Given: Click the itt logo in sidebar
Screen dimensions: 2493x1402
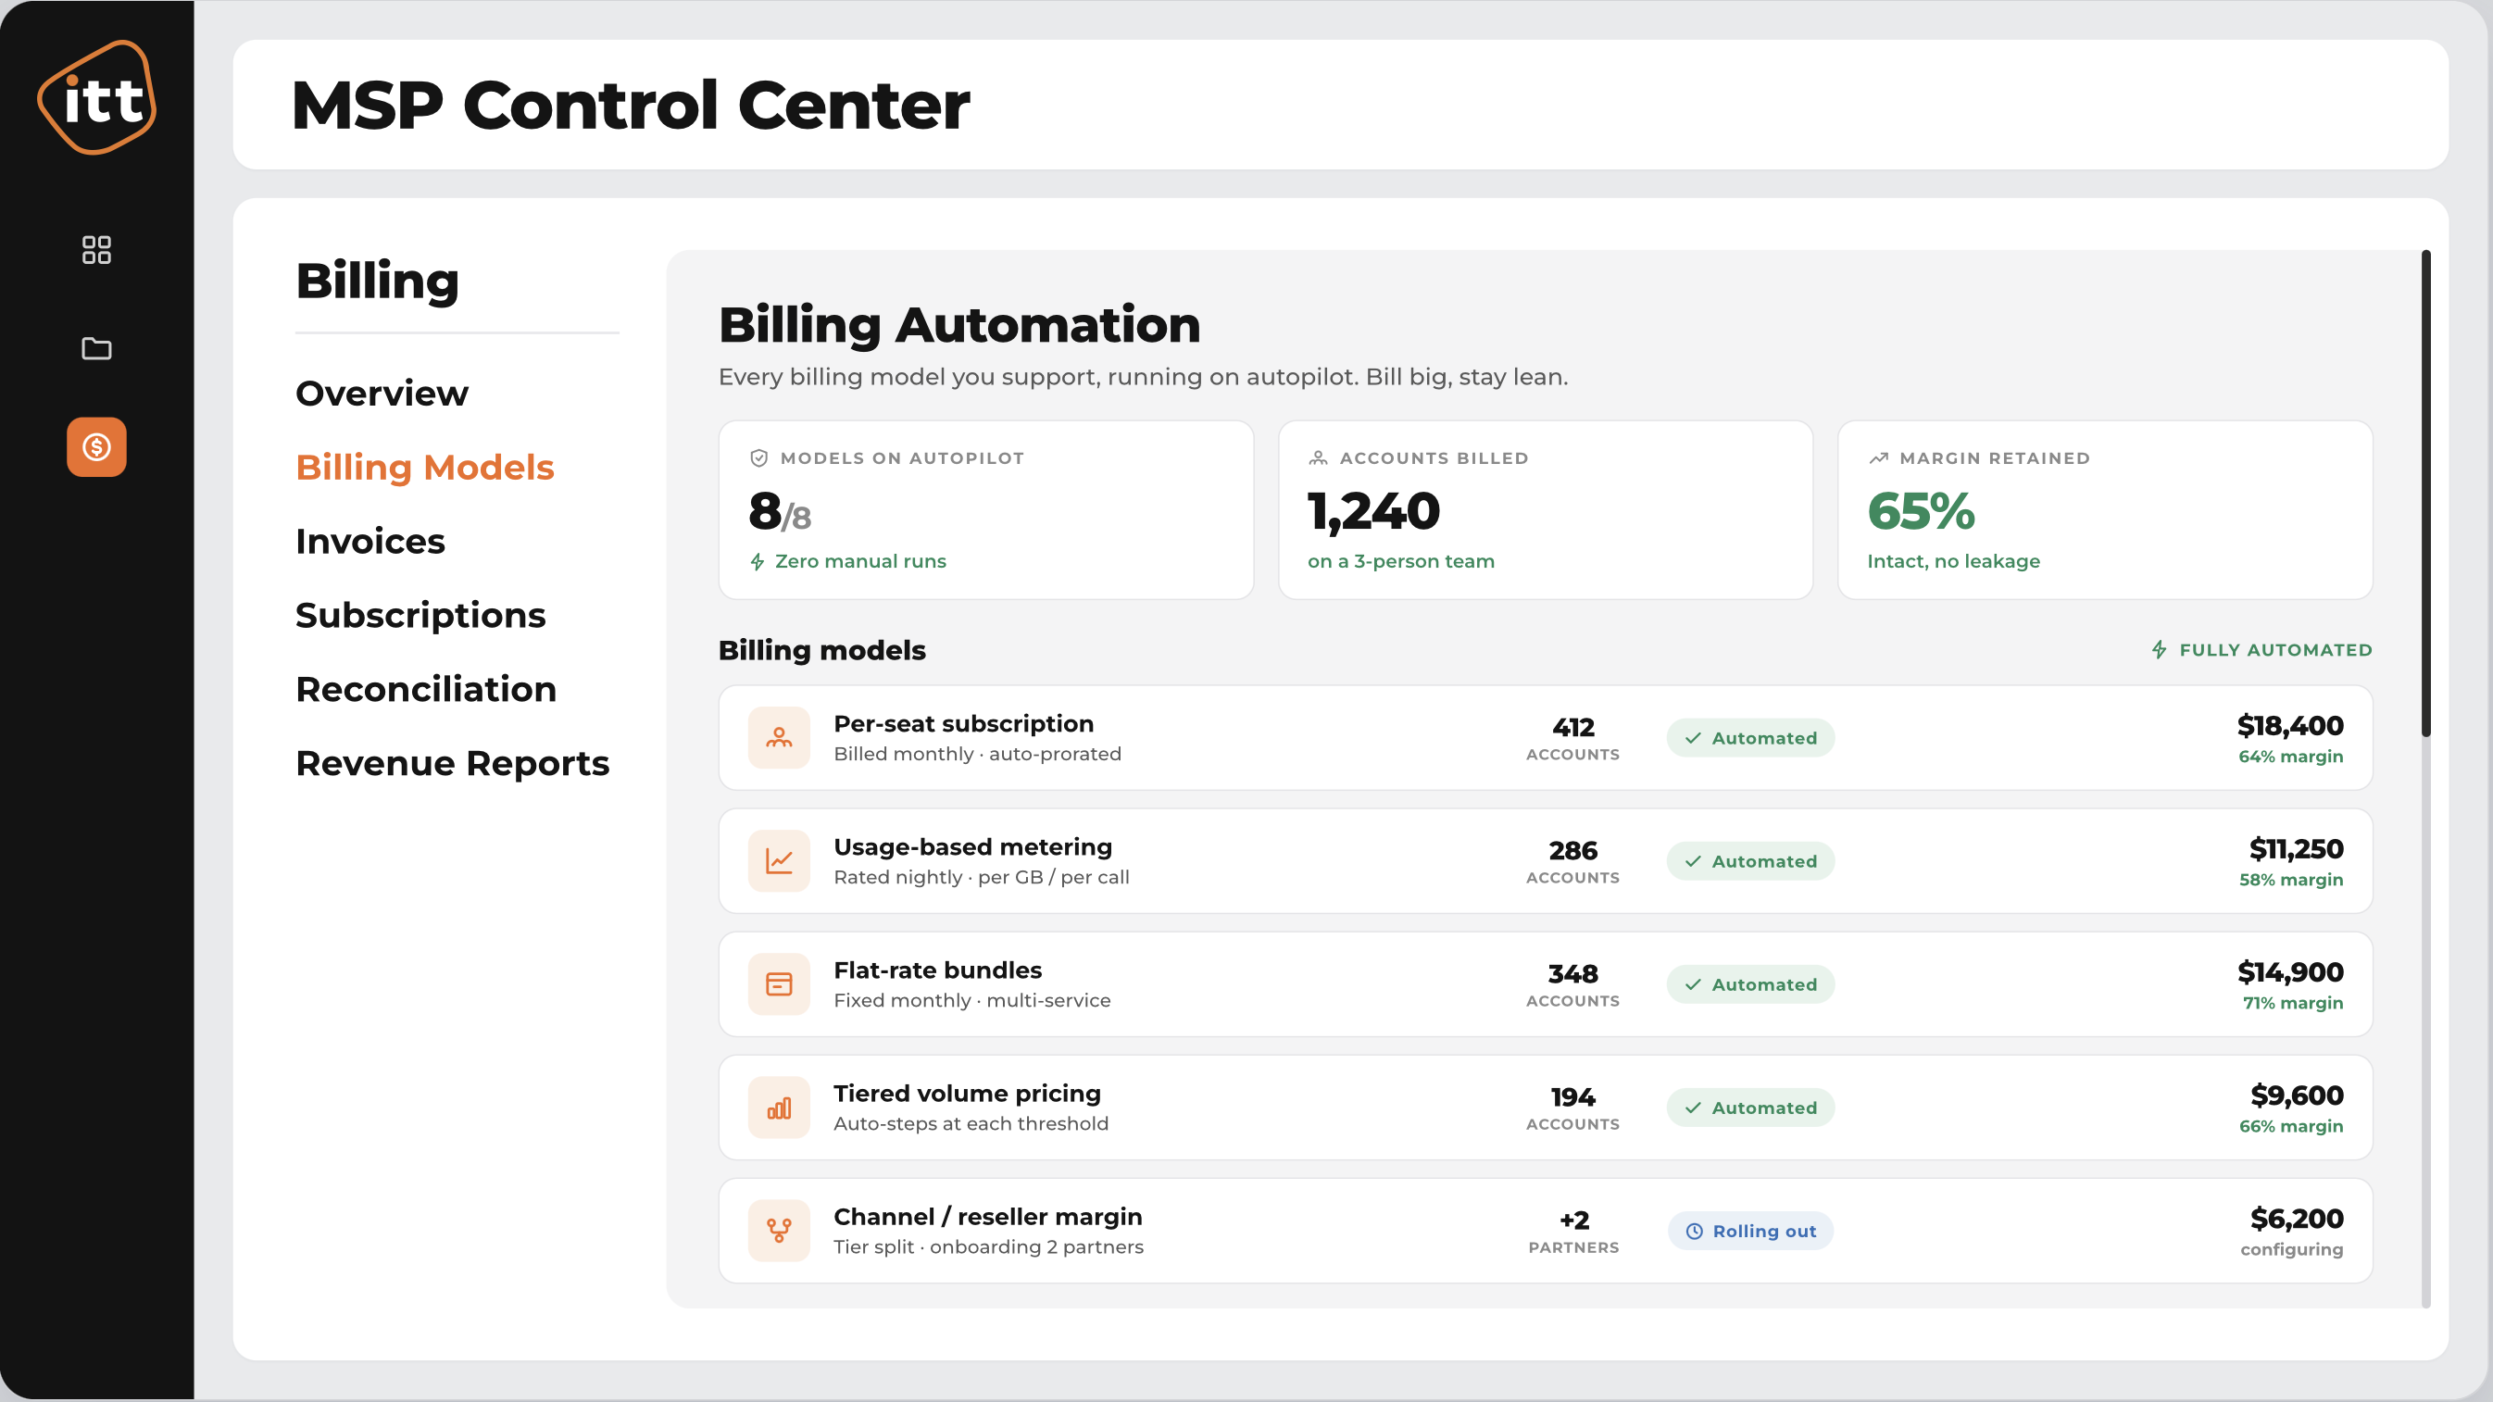Looking at the screenshot, I should pyautogui.click(x=97, y=96).
